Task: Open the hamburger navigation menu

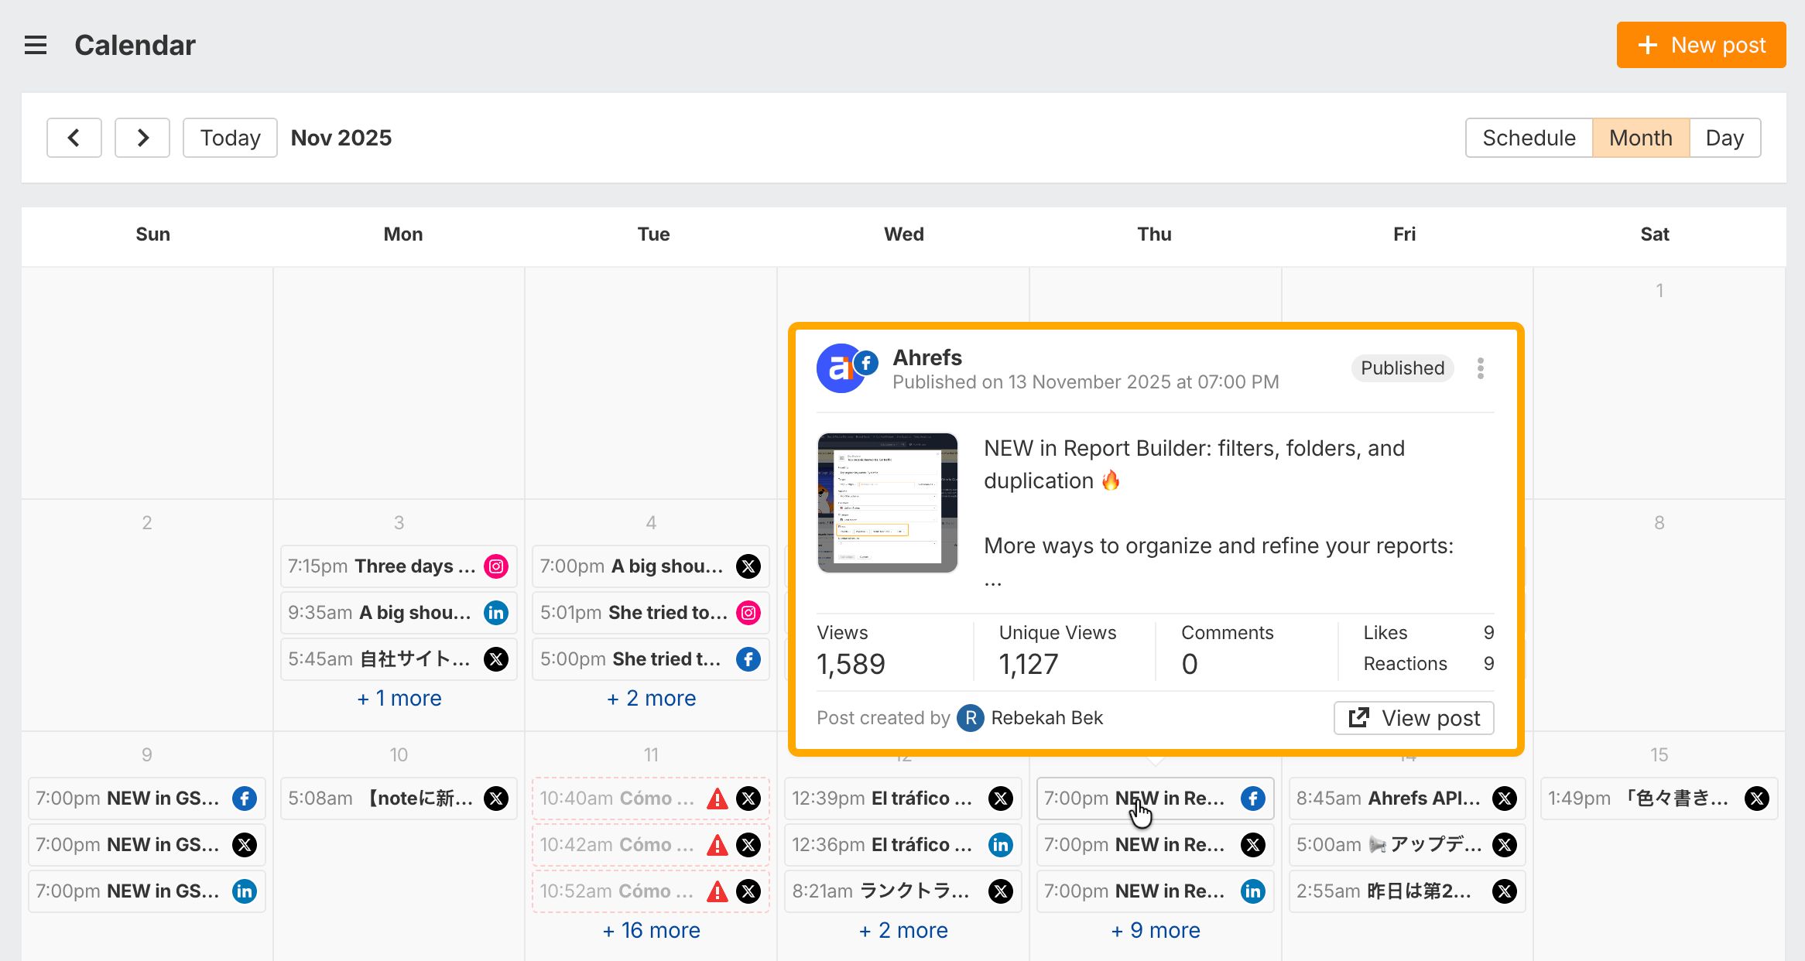Action: [36, 45]
